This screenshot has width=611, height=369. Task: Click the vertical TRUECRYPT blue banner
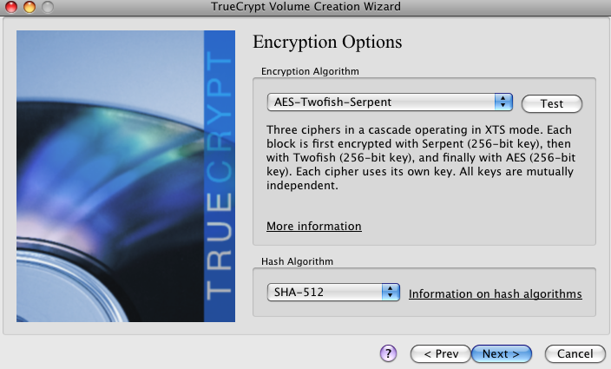coord(220,176)
